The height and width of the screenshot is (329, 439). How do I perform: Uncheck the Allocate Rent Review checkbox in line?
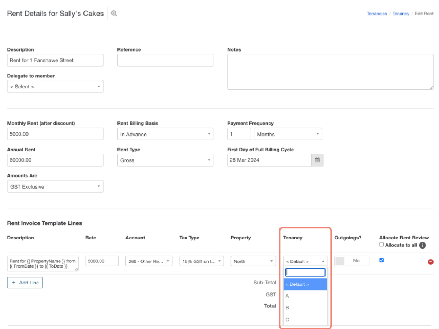(382, 260)
